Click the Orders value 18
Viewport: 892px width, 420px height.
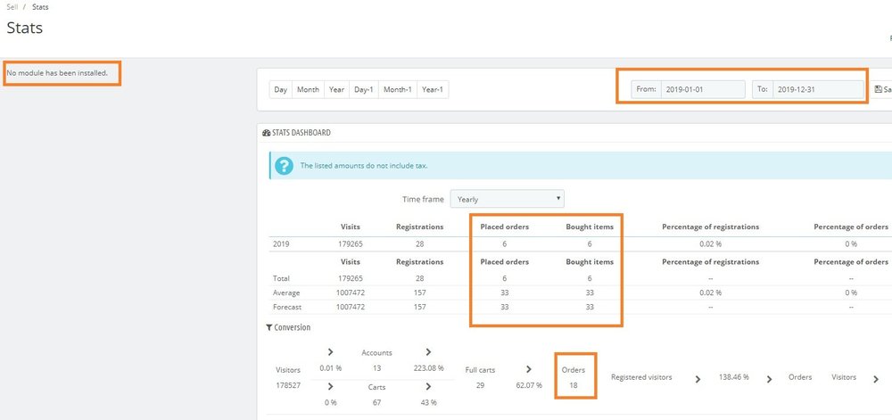(x=574, y=385)
